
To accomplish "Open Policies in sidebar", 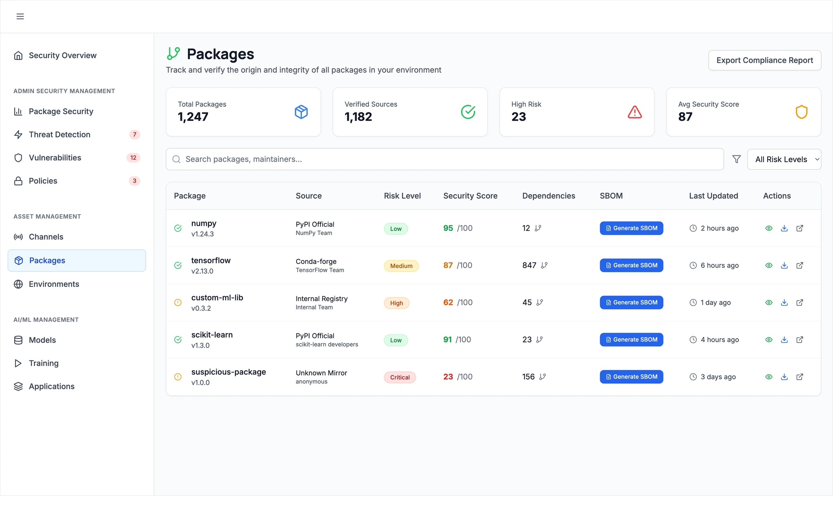I will tap(77, 181).
